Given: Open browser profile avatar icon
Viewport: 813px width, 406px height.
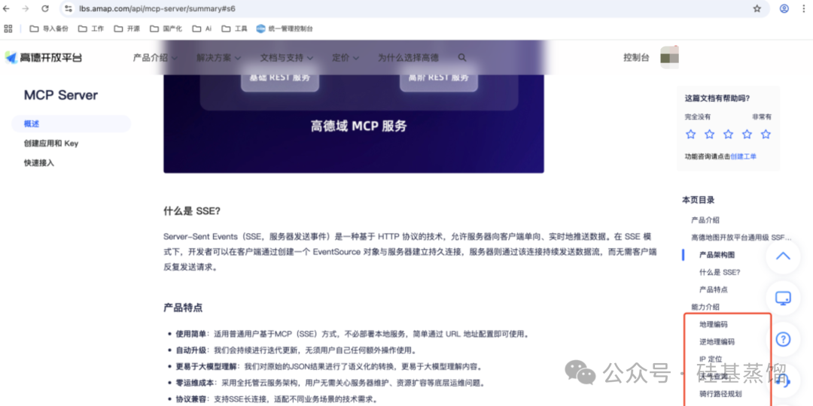Looking at the screenshot, I should point(784,8).
